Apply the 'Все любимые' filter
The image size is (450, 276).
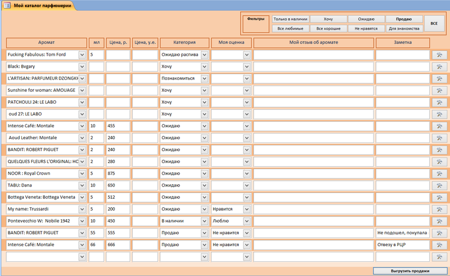coord(290,29)
